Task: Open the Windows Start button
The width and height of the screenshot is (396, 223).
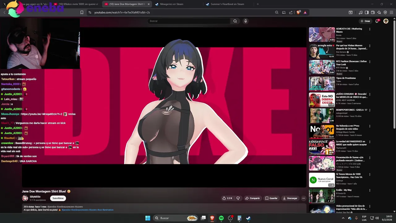Action: tap(148, 218)
